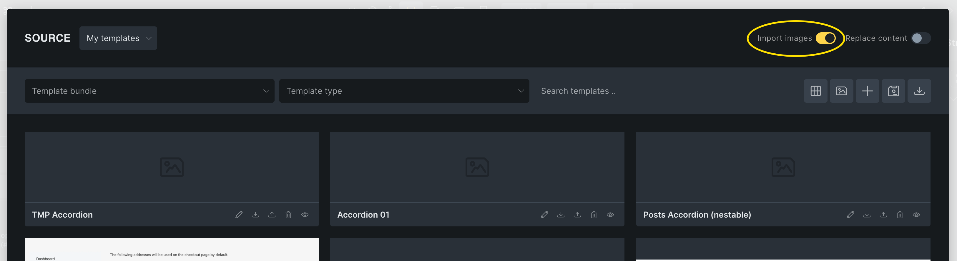
Task: Expand the Template type dropdown
Action: (x=404, y=91)
